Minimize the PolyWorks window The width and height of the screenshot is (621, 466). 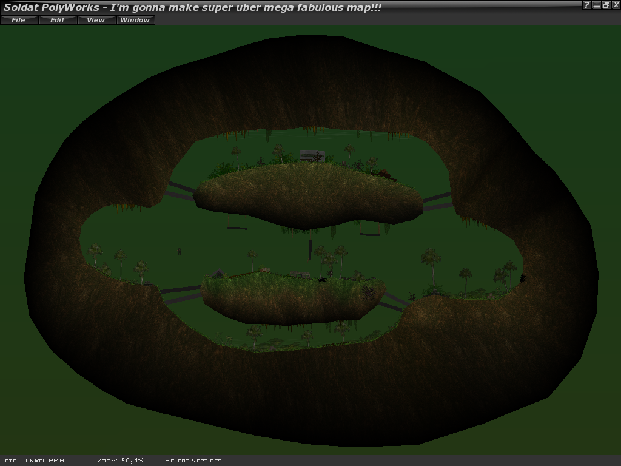(596, 5)
